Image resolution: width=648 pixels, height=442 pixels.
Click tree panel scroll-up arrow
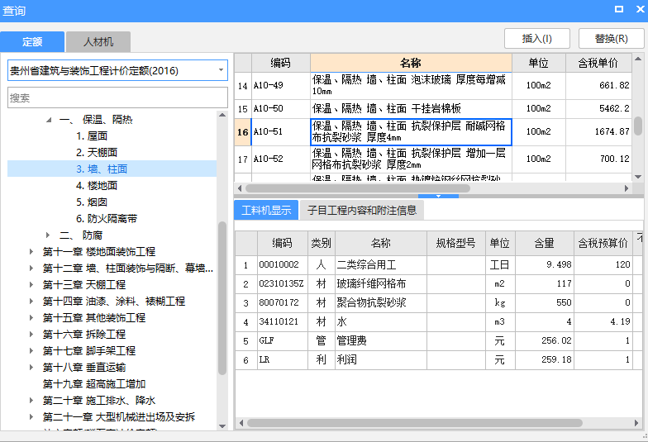(222, 115)
